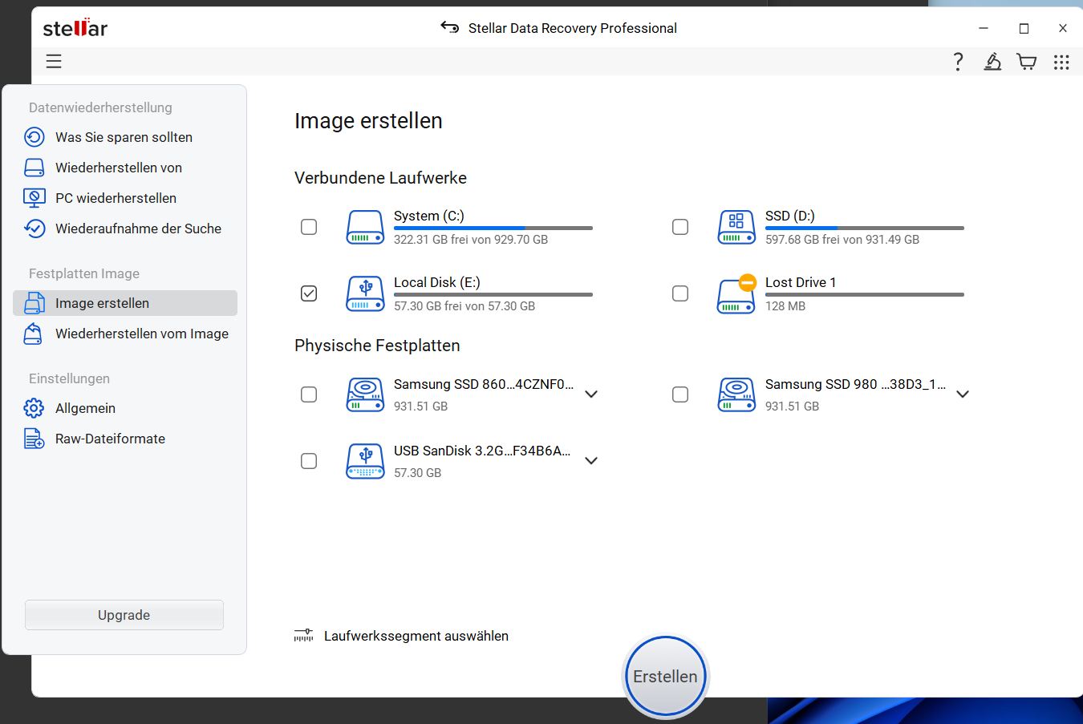Uncheck the Local Disk (E:) checkbox
The image size is (1083, 724).
click(x=309, y=293)
